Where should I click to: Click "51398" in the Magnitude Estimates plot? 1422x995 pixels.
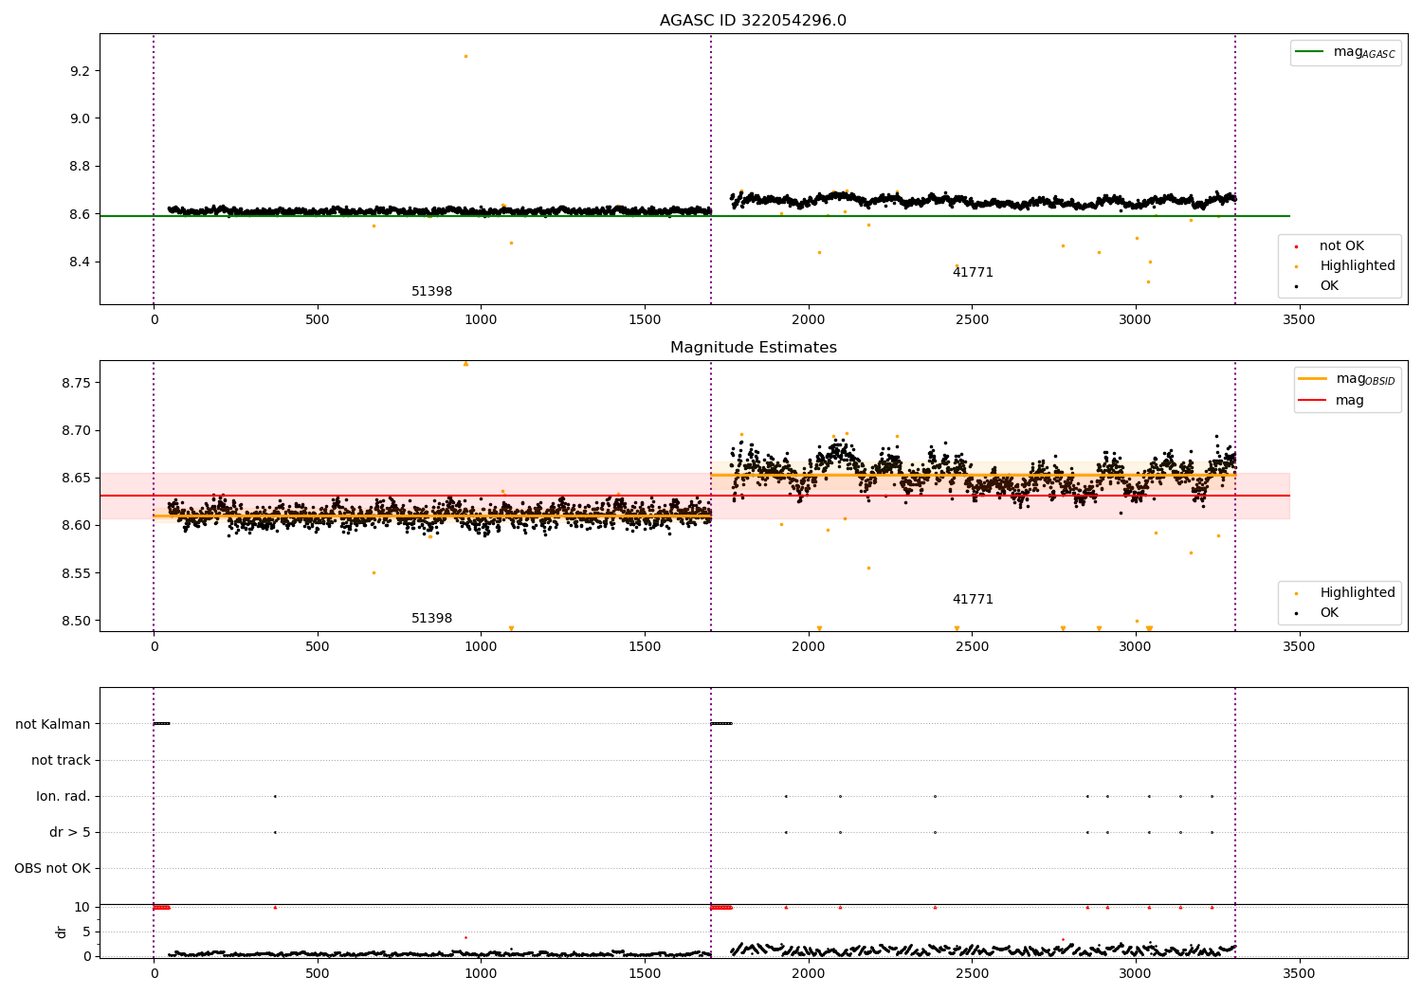point(431,619)
